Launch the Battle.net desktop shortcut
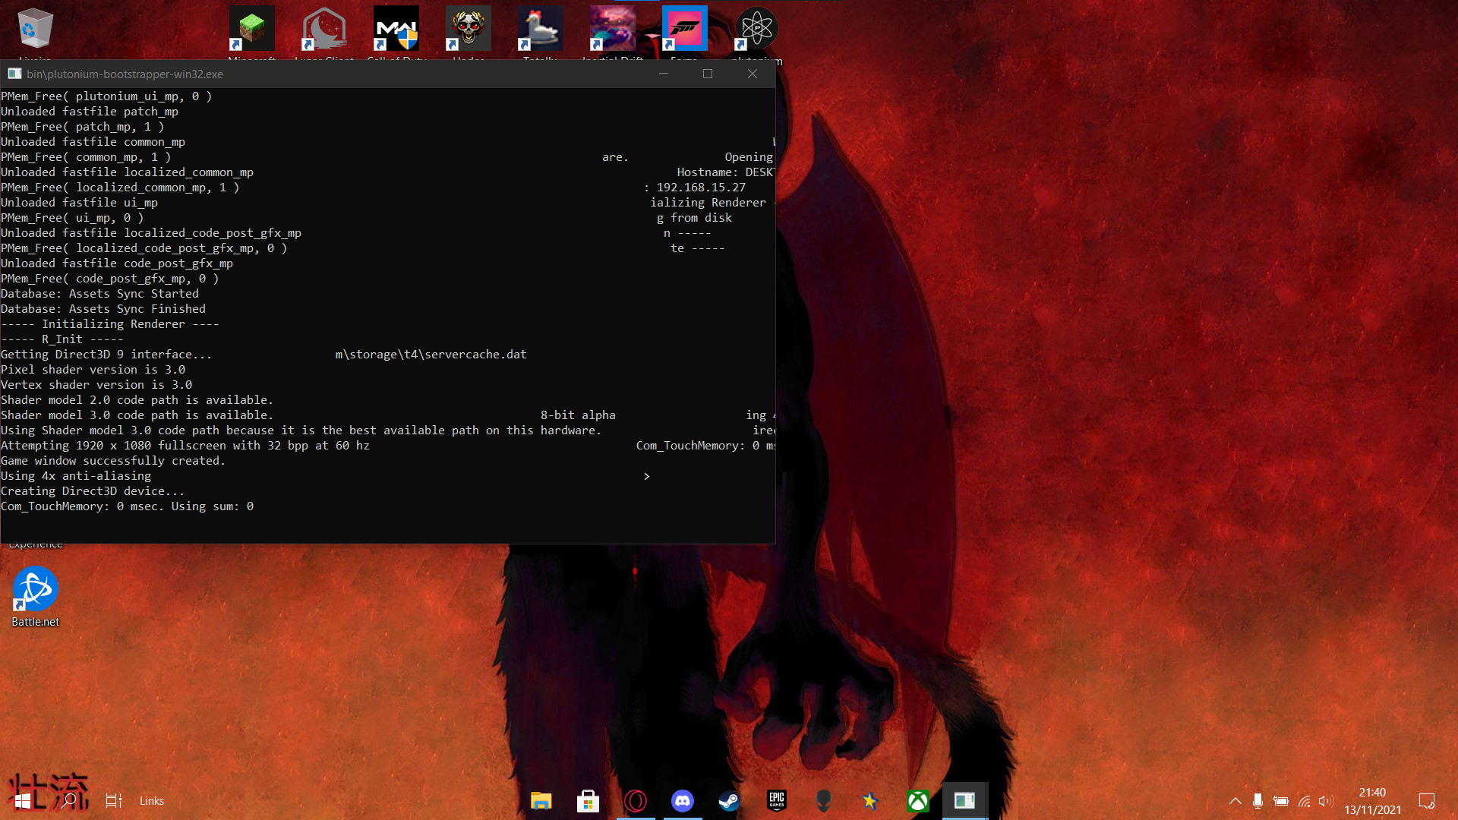Screen dimensions: 1458x820 pos(35,598)
